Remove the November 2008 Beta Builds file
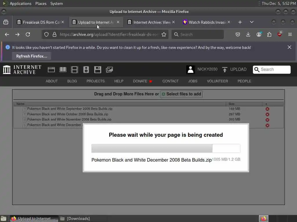297x222 pixels. coord(267,120)
